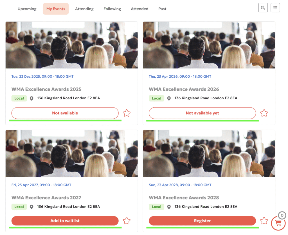
Task: Click location pin for 2025 awards
Action: (31, 98)
